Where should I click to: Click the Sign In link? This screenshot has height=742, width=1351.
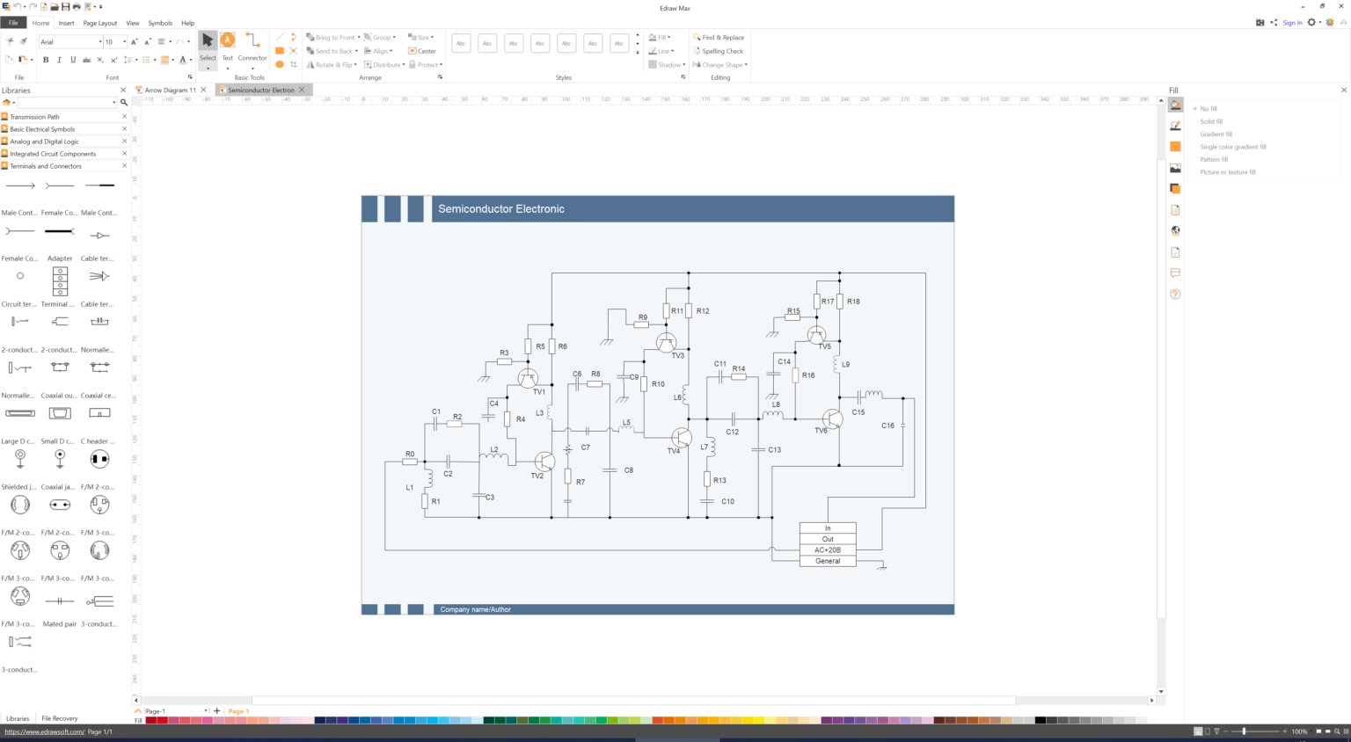click(1292, 23)
